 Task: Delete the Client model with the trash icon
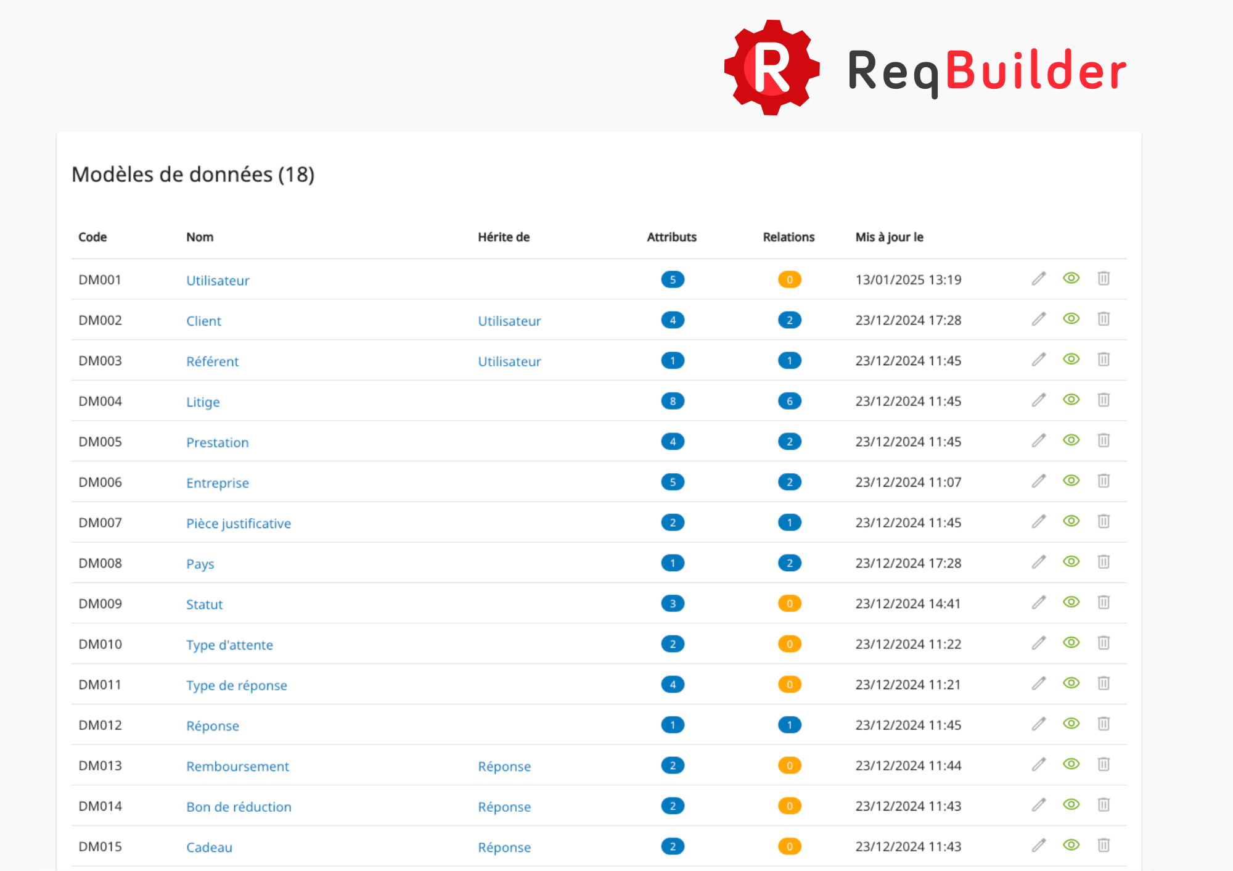pos(1104,319)
